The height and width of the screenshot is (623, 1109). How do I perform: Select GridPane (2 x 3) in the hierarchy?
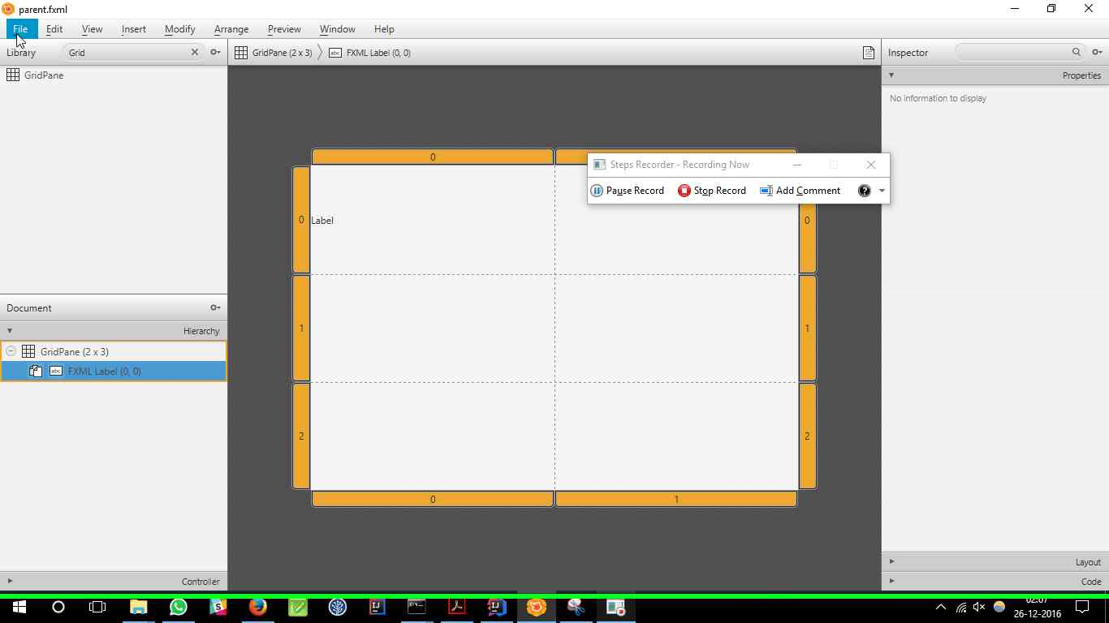114,351
